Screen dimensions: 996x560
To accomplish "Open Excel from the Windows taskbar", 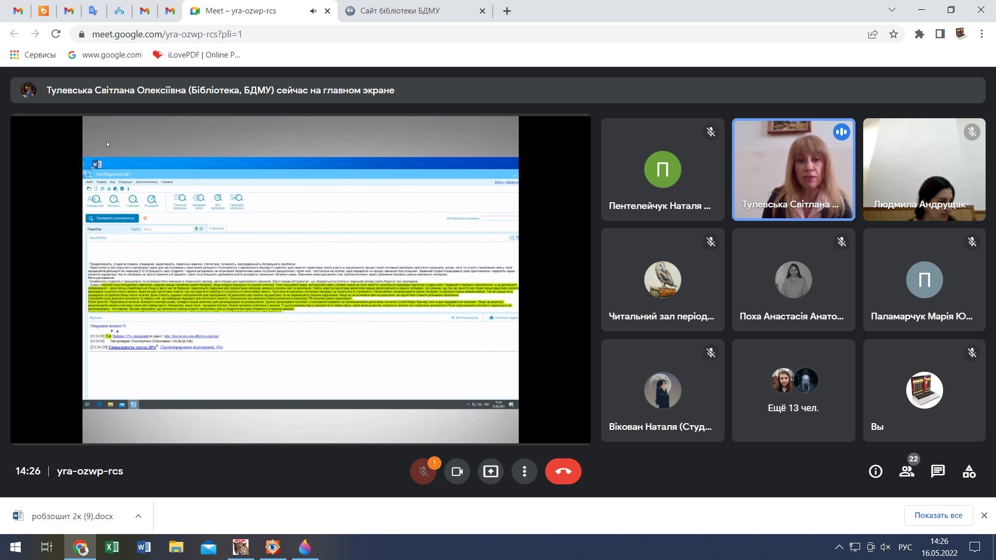I will coord(112,547).
